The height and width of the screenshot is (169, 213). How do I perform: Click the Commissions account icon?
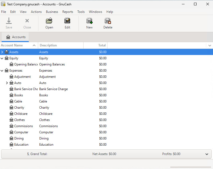coord(11,126)
